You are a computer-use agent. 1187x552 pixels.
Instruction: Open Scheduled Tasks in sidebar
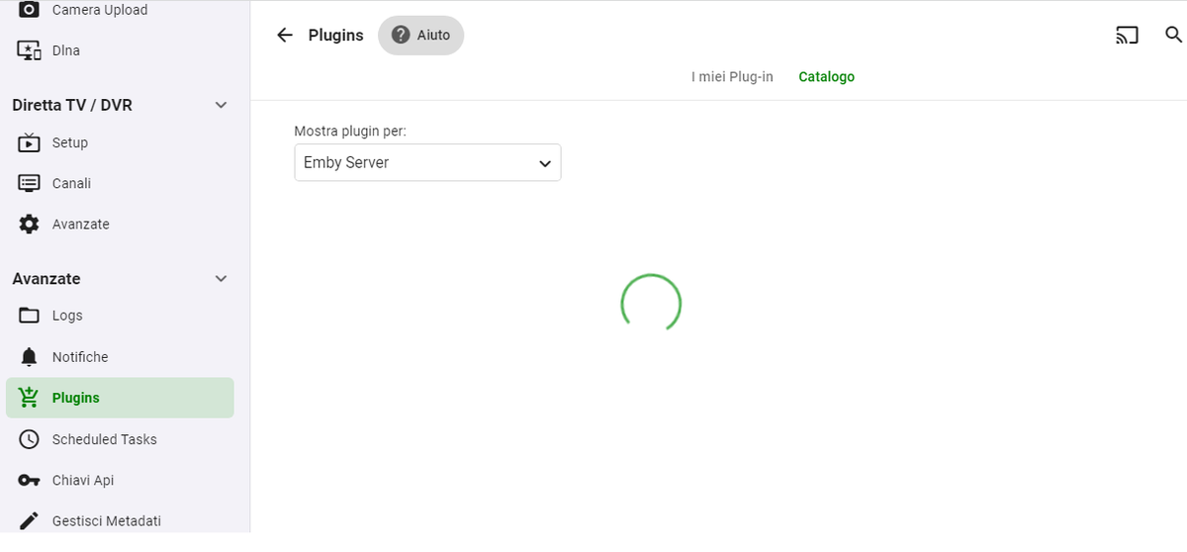click(x=104, y=439)
